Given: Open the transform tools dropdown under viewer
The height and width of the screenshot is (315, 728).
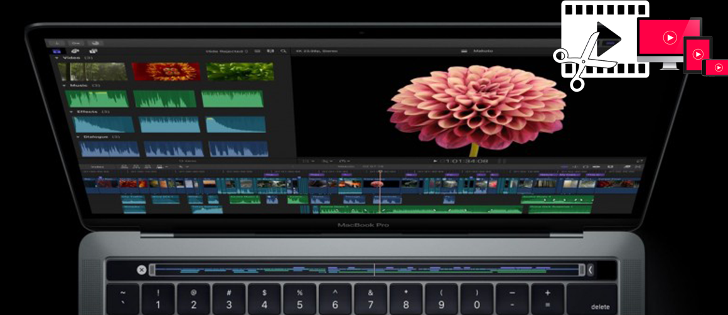Looking at the screenshot, I should pos(308,161).
